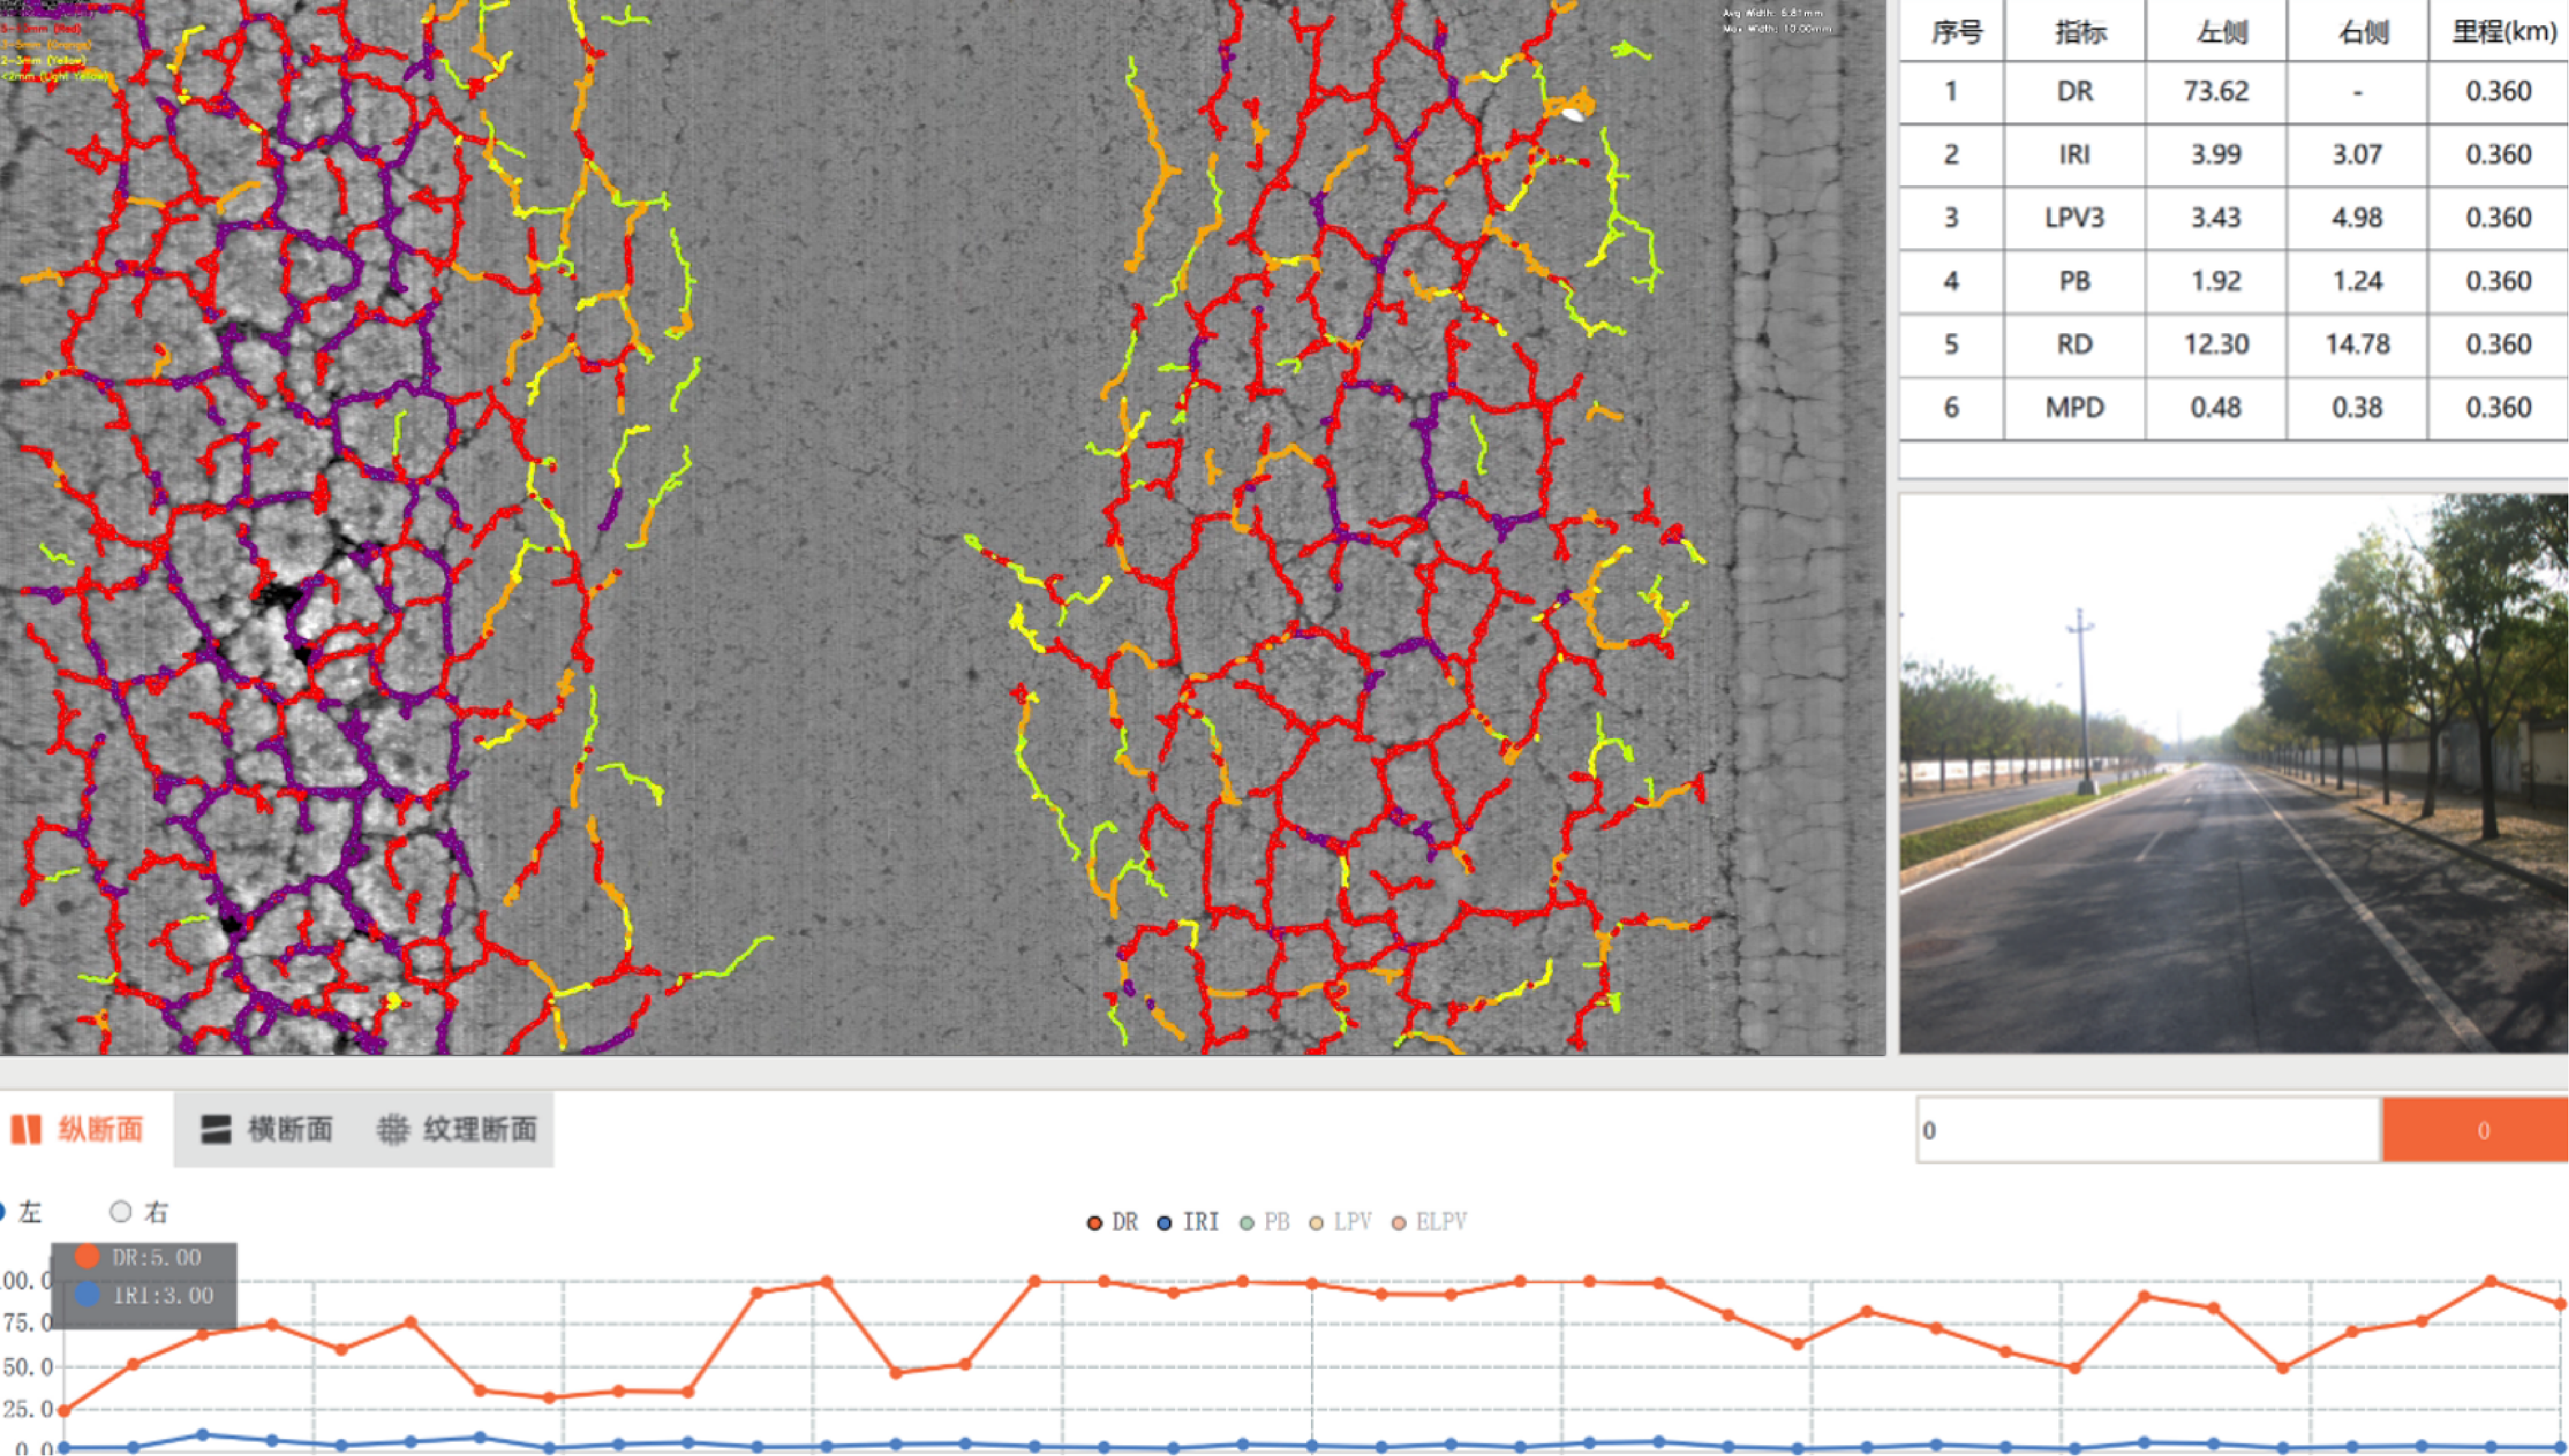Show the LPV series legend marker
Image resolution: width=2569 pixels, height=1456 pixels.
pyautogui.click(x=1316, y=1223)
